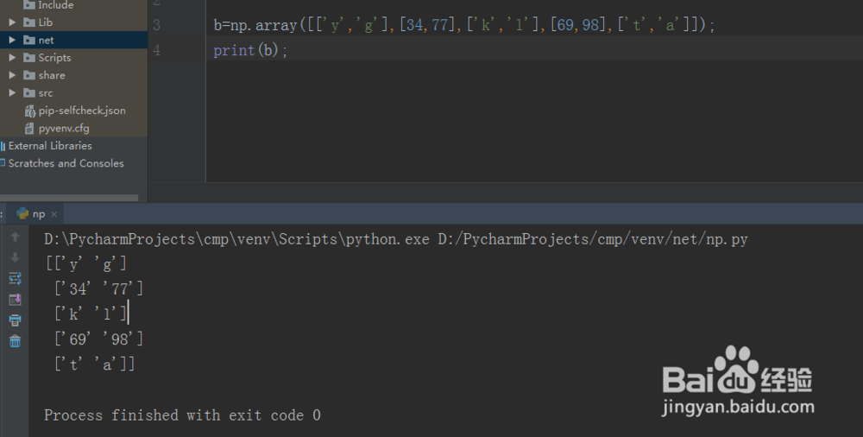This screenshot has height=437, width=863.
Task: Close the np run tab
Action: pyautogui.click(x=54, y=214)
